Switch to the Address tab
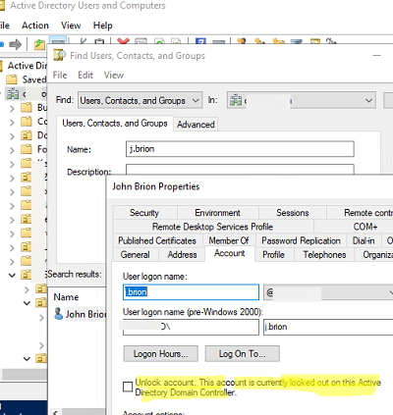The height and width of the screenshot is (415, 393). (x=182, y=255)
